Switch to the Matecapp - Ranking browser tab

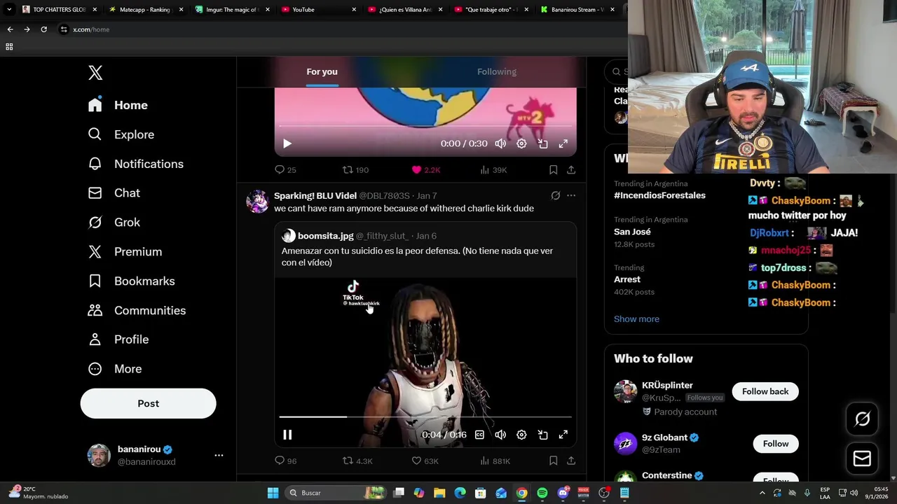(145, 10)
